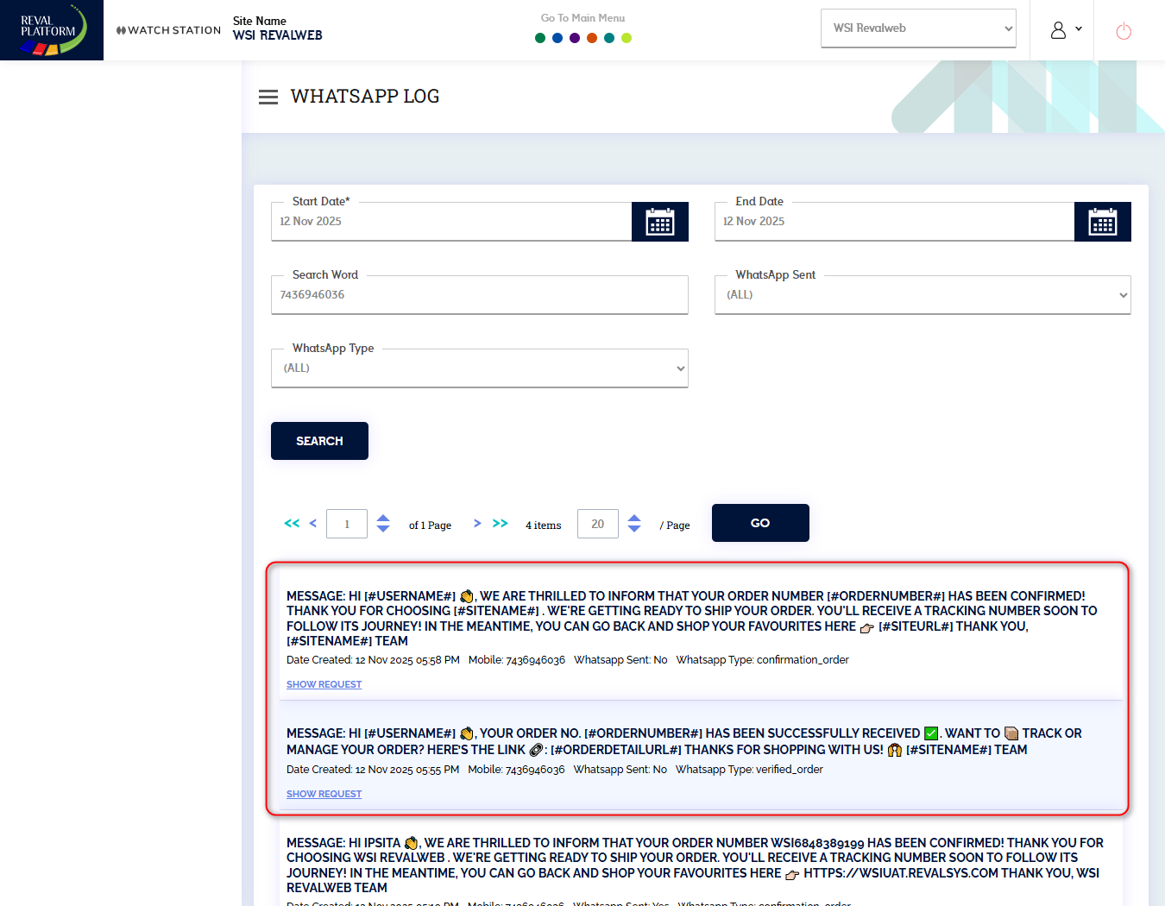Open the user profile icon menu

pos(1065,30)
